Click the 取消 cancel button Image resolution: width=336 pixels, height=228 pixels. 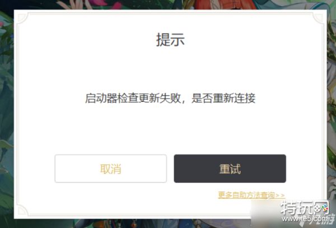coord(110,169)
